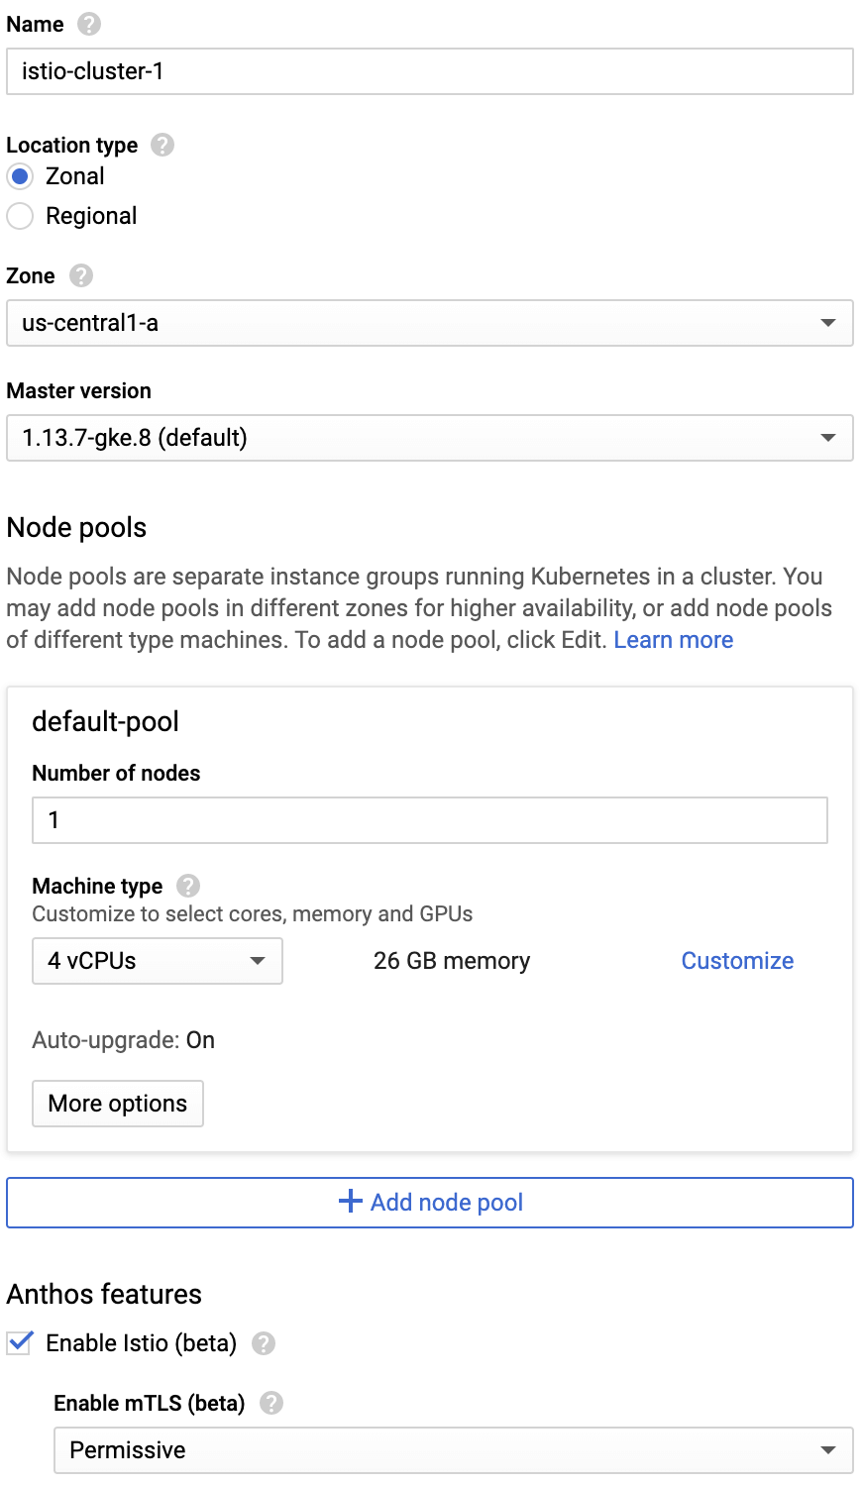Open help icon beside Zone label
Screen dimensions: 862x1486
[x=81, y=275]
